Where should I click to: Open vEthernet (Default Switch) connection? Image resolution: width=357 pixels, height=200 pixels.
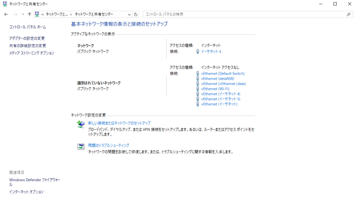[223, 74]
